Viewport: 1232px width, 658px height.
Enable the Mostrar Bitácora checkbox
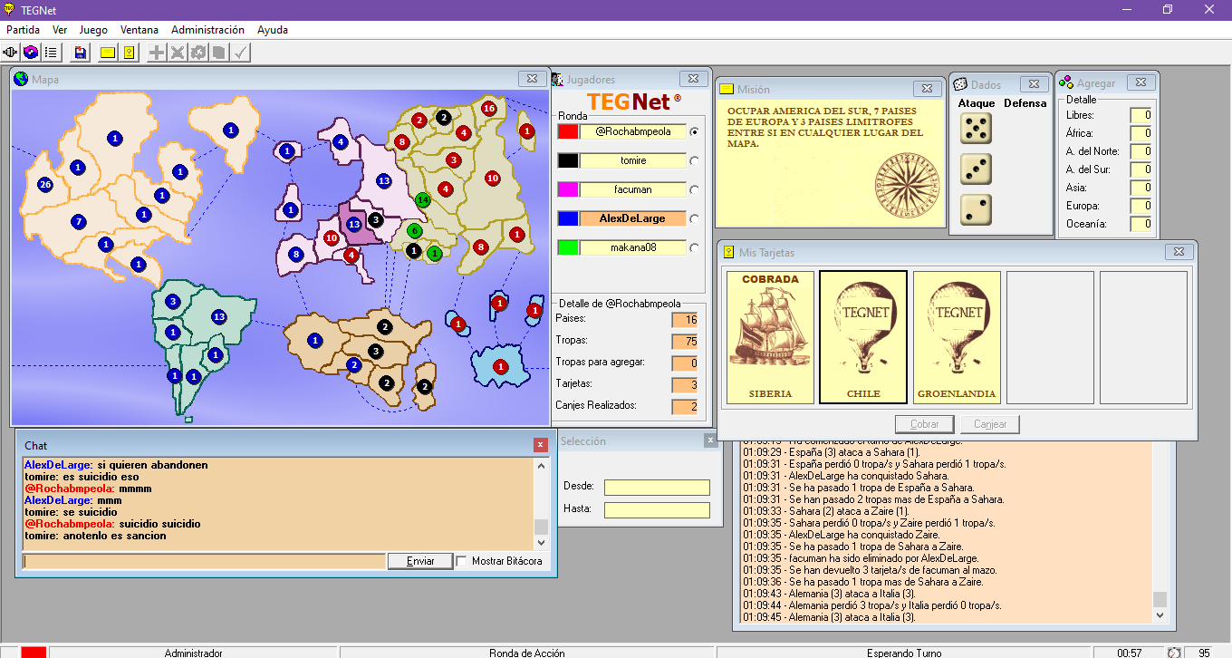(x=462, y=561)
